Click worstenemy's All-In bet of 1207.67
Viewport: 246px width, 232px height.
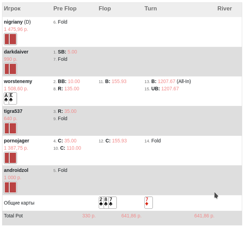171,81
